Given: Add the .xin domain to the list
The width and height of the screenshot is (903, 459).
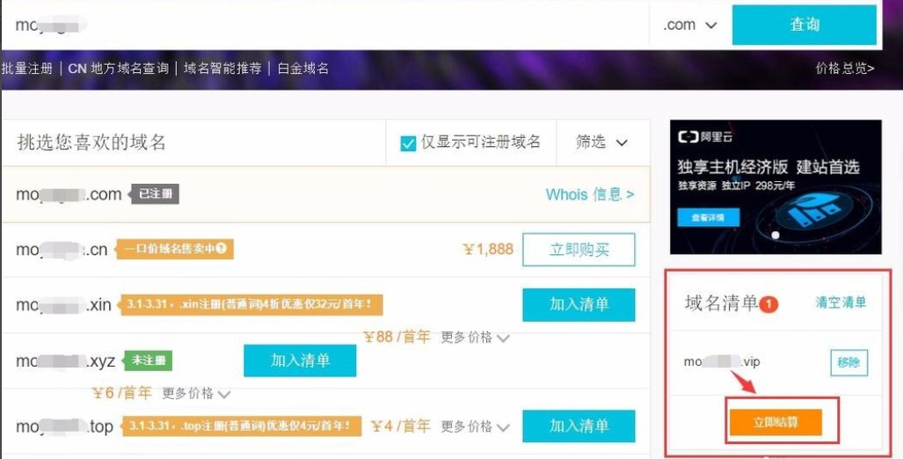Looking at the screenshot, I should coord(579,304).
